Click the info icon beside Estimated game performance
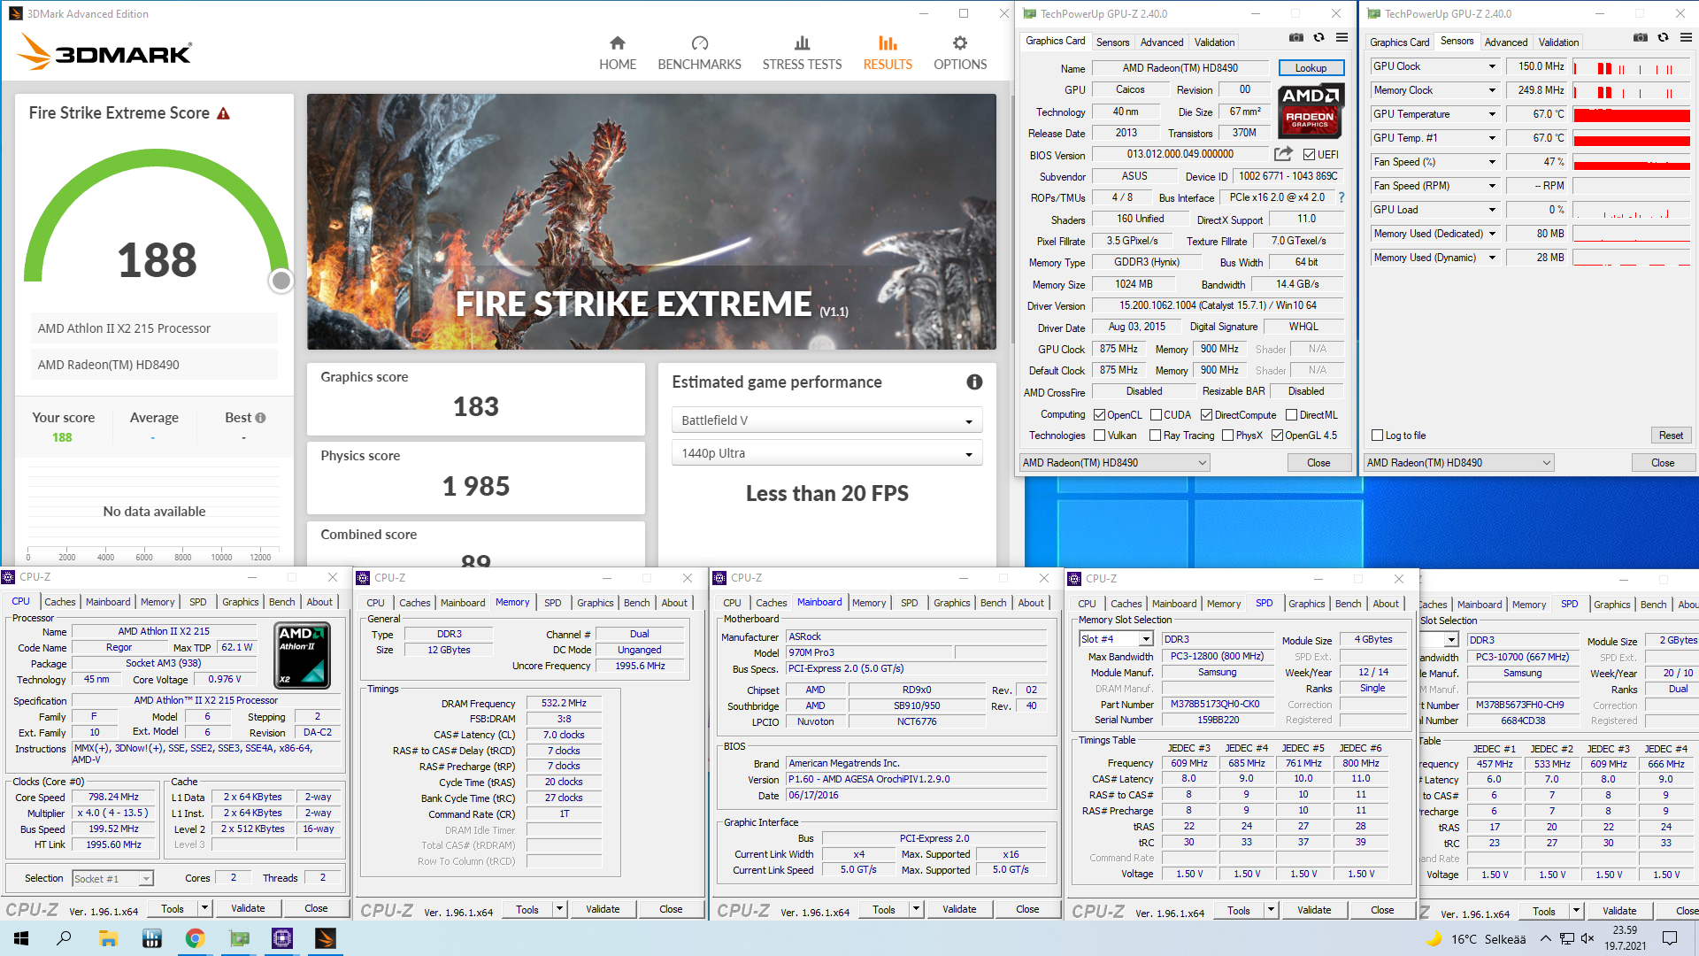The height and width of the screenshot is (956, 1699). pos(974,382)
